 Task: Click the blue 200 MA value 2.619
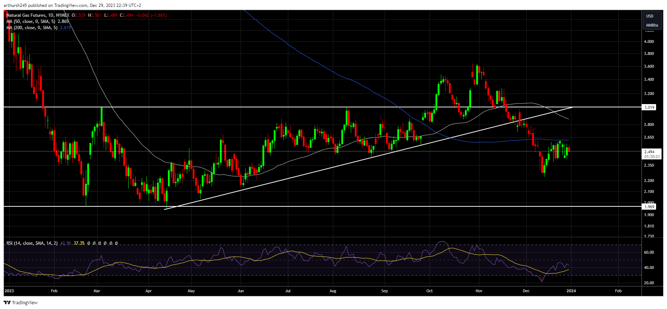[65, 28]
